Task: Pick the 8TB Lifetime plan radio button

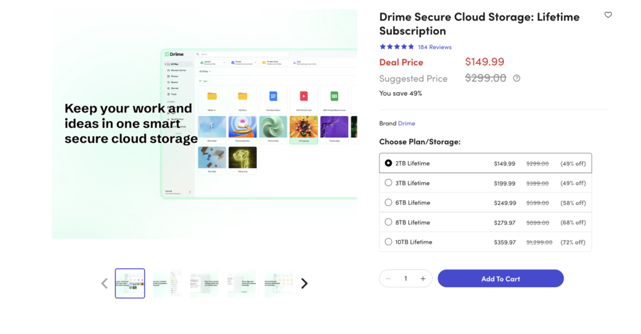Action: (388, 222)
